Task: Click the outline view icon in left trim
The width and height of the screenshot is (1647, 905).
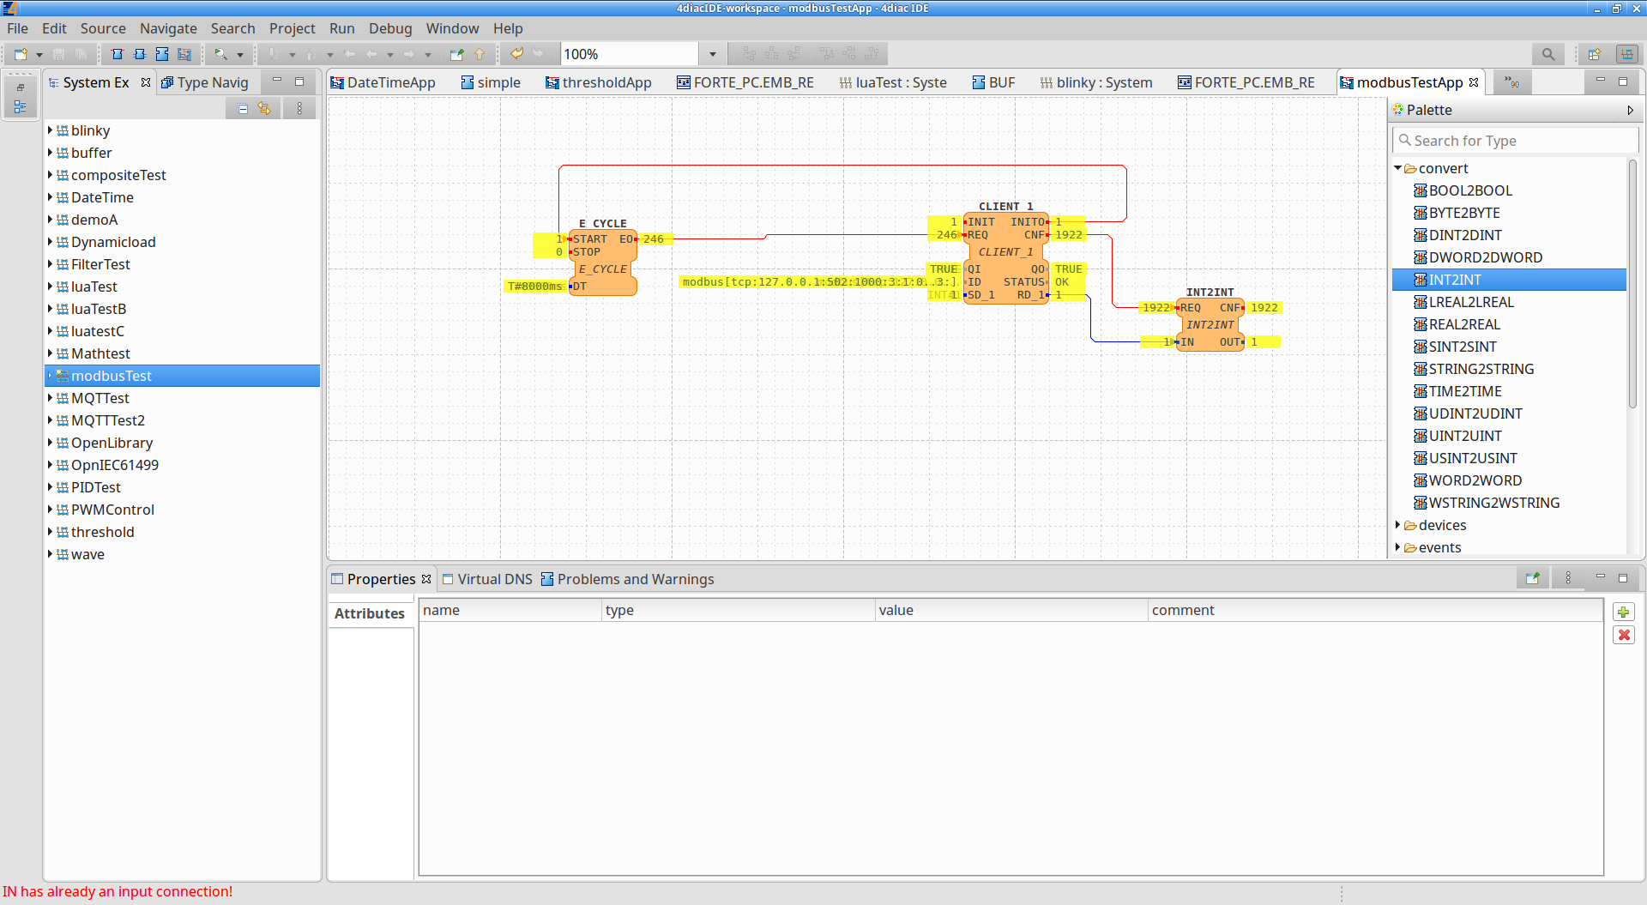Action: coord(20,107)
